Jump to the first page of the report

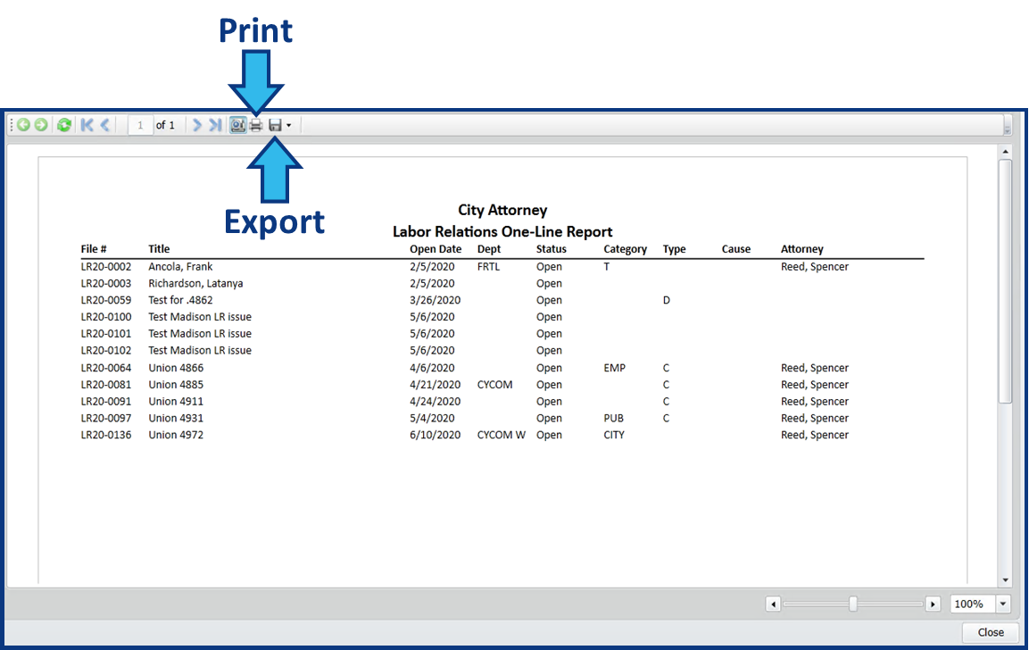(x=87, y=125)
